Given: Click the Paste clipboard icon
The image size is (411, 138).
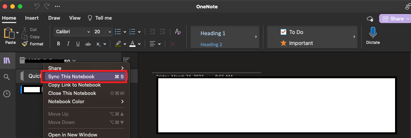Looking at the screenshot, I should coord(9,33).
